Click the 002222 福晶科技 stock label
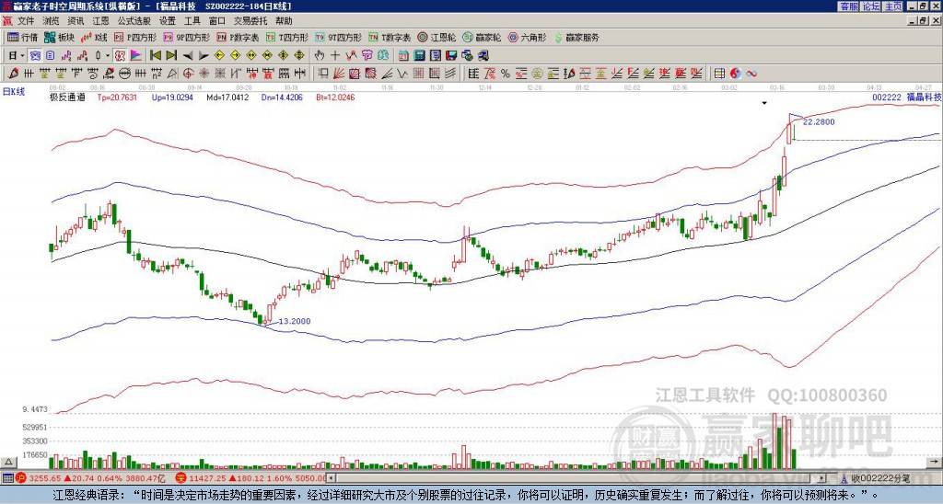Screen dimensions: 943x504 pos(907,97)
